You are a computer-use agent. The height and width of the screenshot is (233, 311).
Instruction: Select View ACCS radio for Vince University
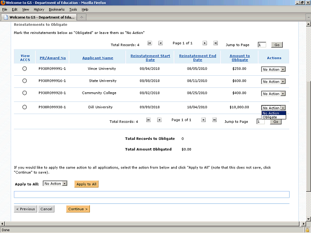[x=25, y=69]
